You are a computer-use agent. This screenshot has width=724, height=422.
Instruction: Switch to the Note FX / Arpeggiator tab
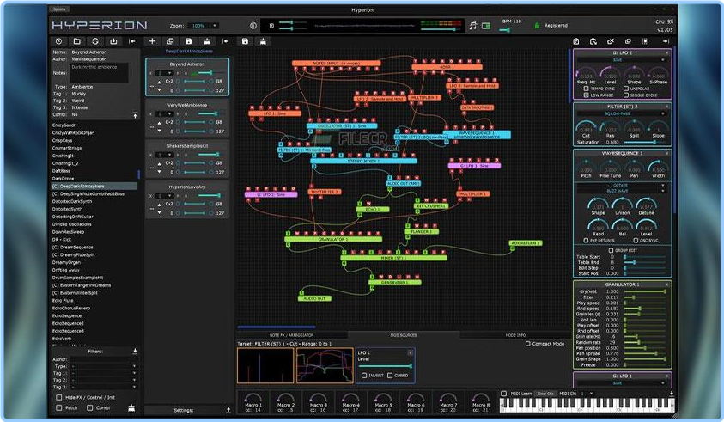coord(291,335)
